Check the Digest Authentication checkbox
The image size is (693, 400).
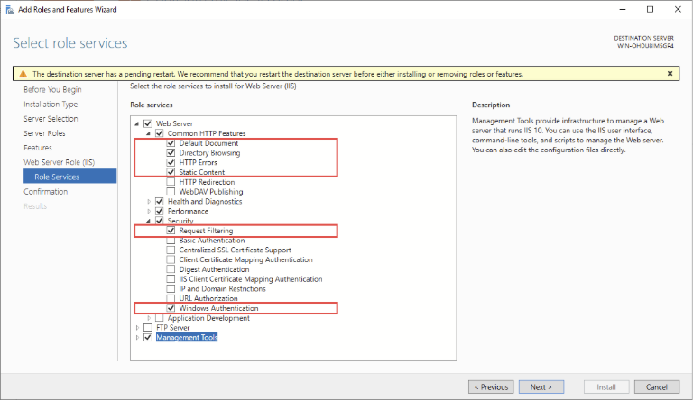171,269
